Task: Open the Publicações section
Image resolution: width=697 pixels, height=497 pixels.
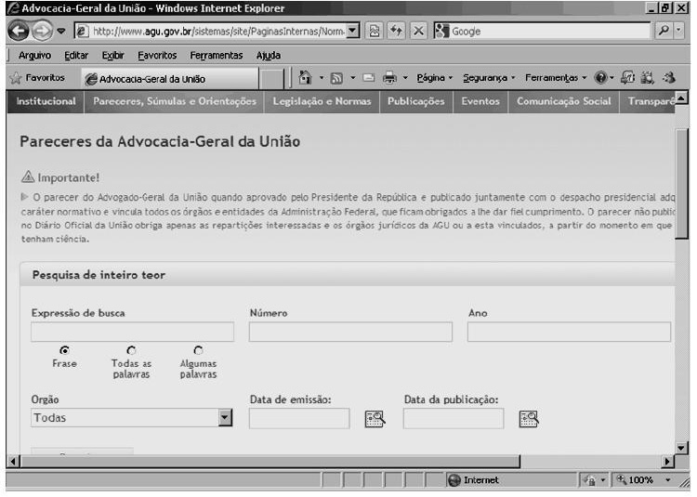Action: click(x=416, y=101)
